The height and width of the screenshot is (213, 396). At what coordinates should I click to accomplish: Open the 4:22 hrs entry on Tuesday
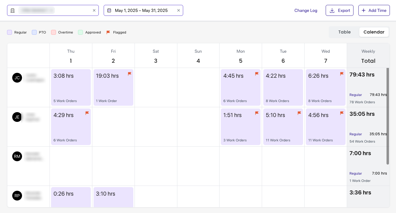283,87
